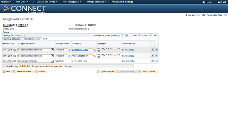Look up Schedule Group in the 09/01/2015 row

click(x=69, y=50)
